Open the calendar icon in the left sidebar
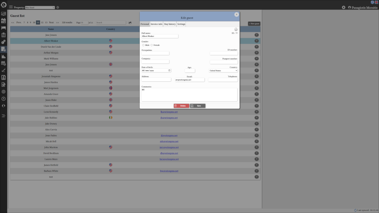Screen dimensions: 379x213 point(4,21)
